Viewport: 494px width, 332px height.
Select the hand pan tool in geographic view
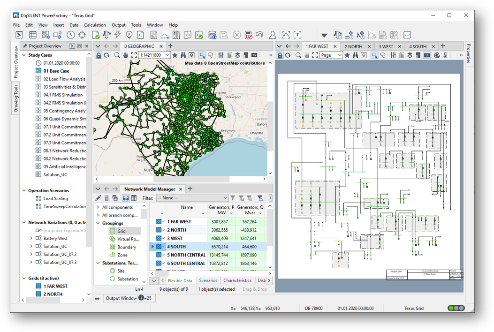pos(125,55)
